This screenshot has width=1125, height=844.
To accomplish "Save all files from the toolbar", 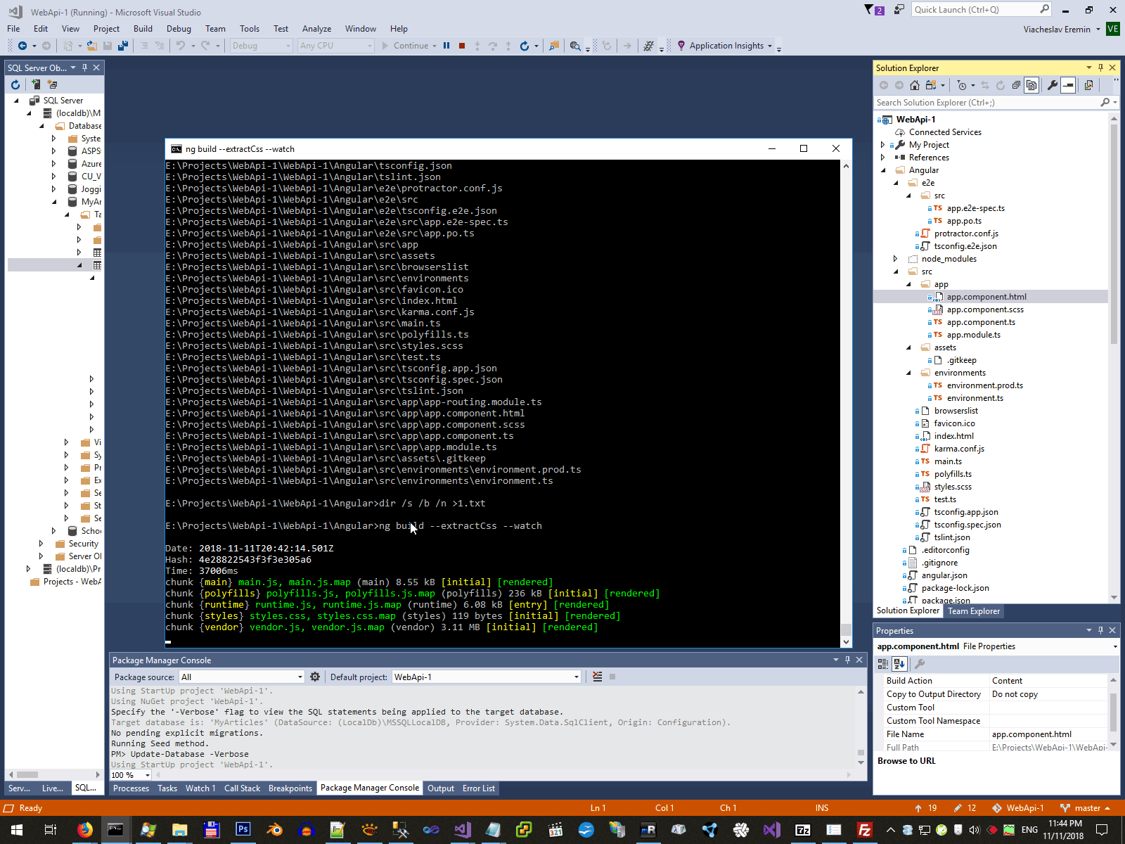I will click(x=123, y=46).
